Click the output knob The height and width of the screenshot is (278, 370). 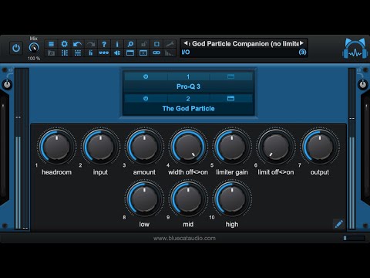click(320, 147)
